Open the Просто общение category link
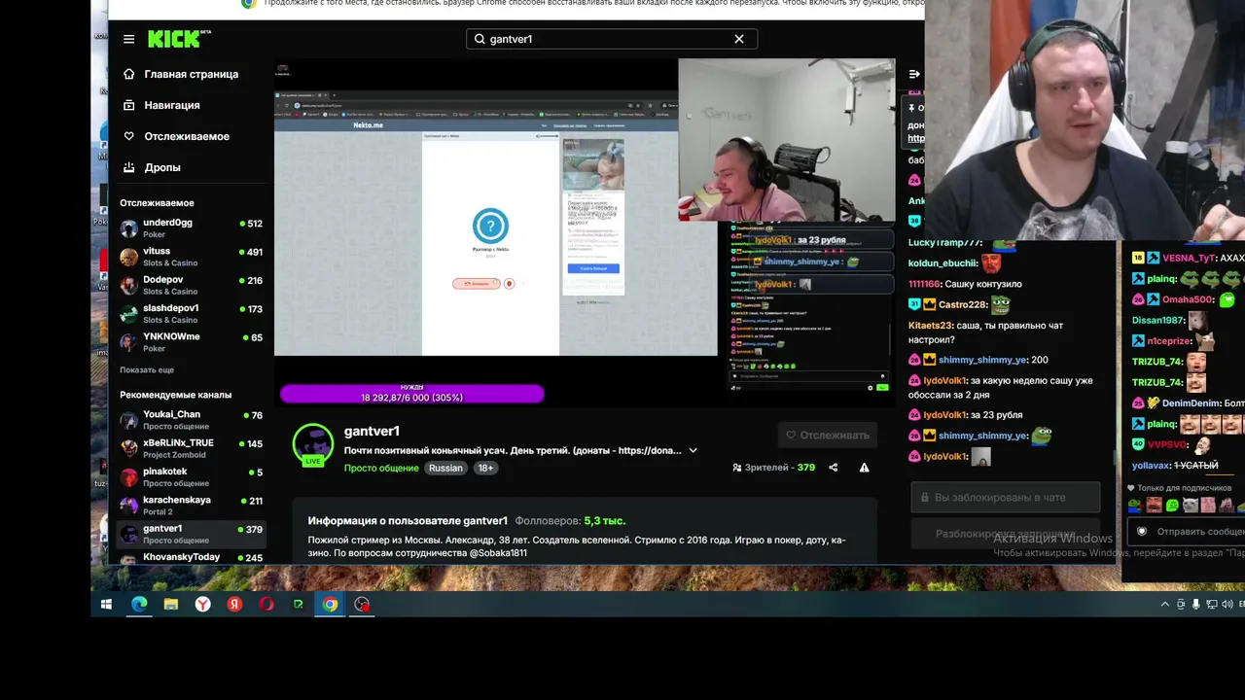Image resolution: width=1245 pixels, height=700 pixels. 381,468
